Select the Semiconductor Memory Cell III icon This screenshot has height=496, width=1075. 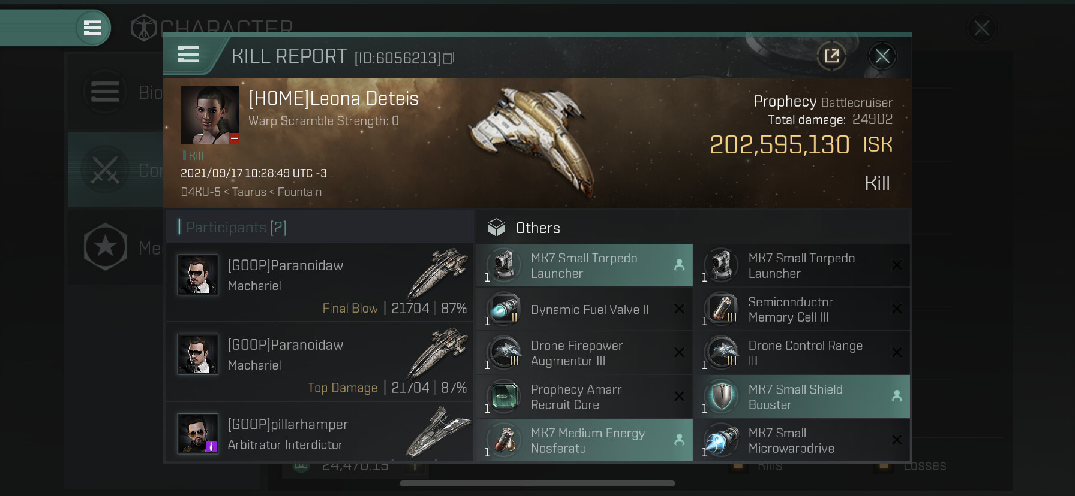(722, 309)
